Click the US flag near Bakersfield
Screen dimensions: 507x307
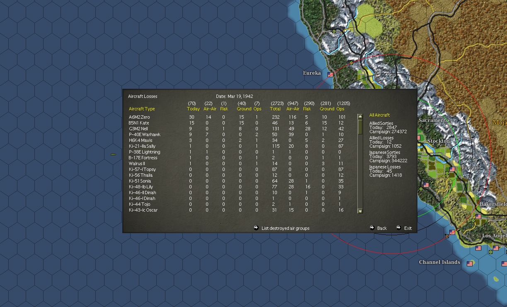478,217
